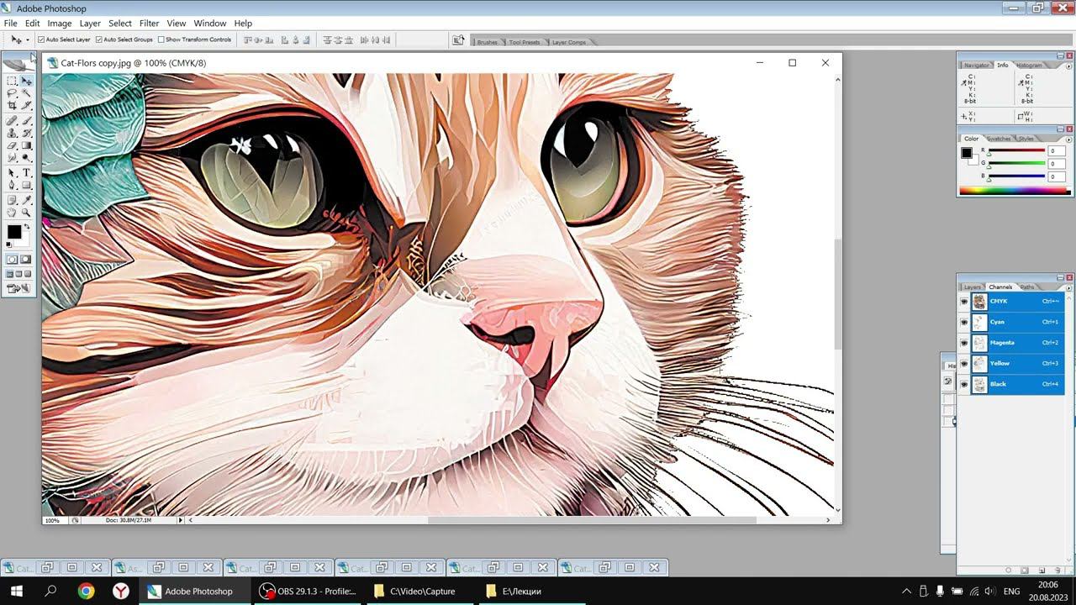Open the Filter menu
1076x605 pixels.
point(149,24)
